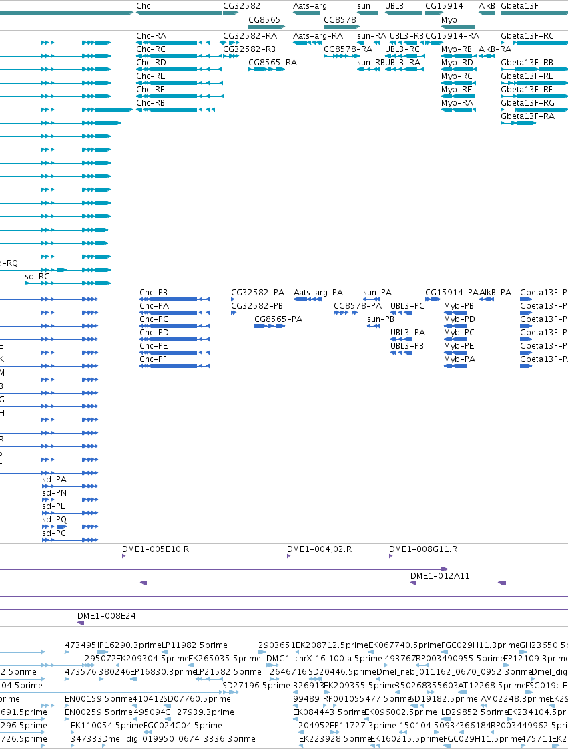Click transcript sun-RA
This screenshot has height=749, width=568.
coord(372,36)
